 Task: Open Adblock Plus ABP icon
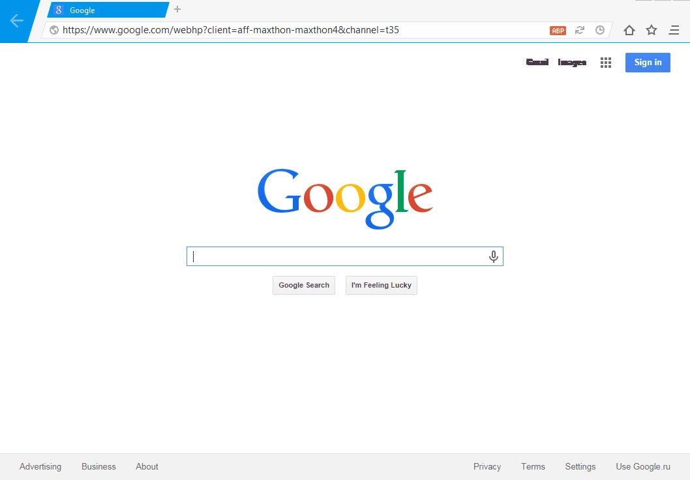(x=558, y=31)
